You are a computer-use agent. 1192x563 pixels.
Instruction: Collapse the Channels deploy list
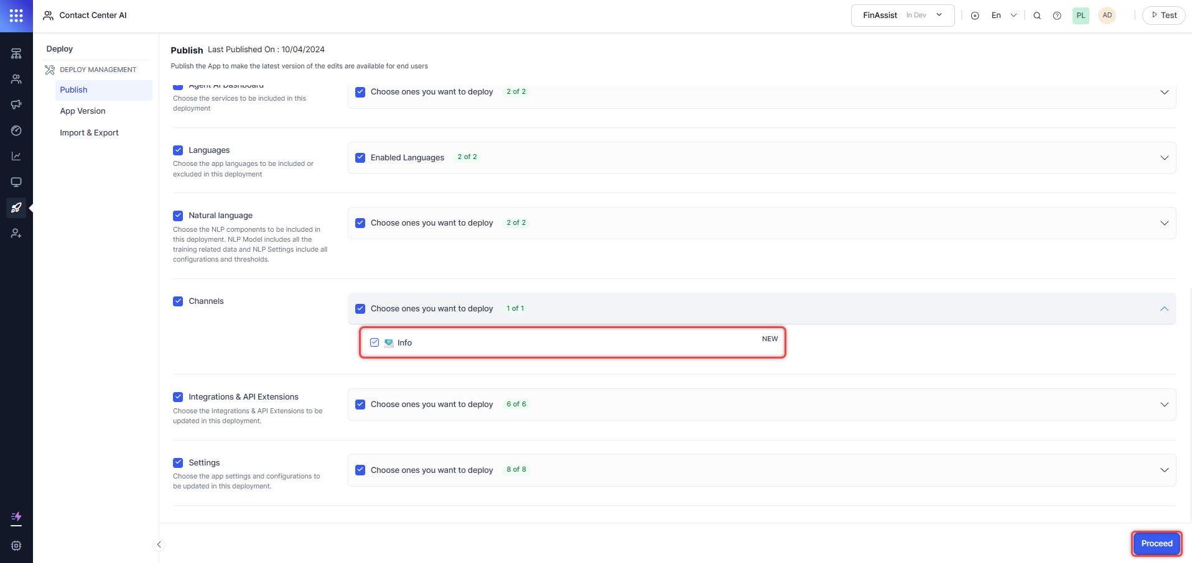pos(1164,309)
